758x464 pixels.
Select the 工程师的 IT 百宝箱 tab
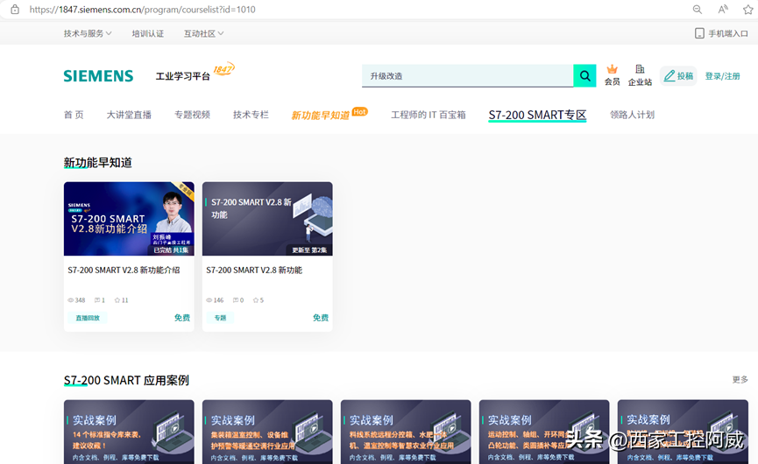coord(428,115)
